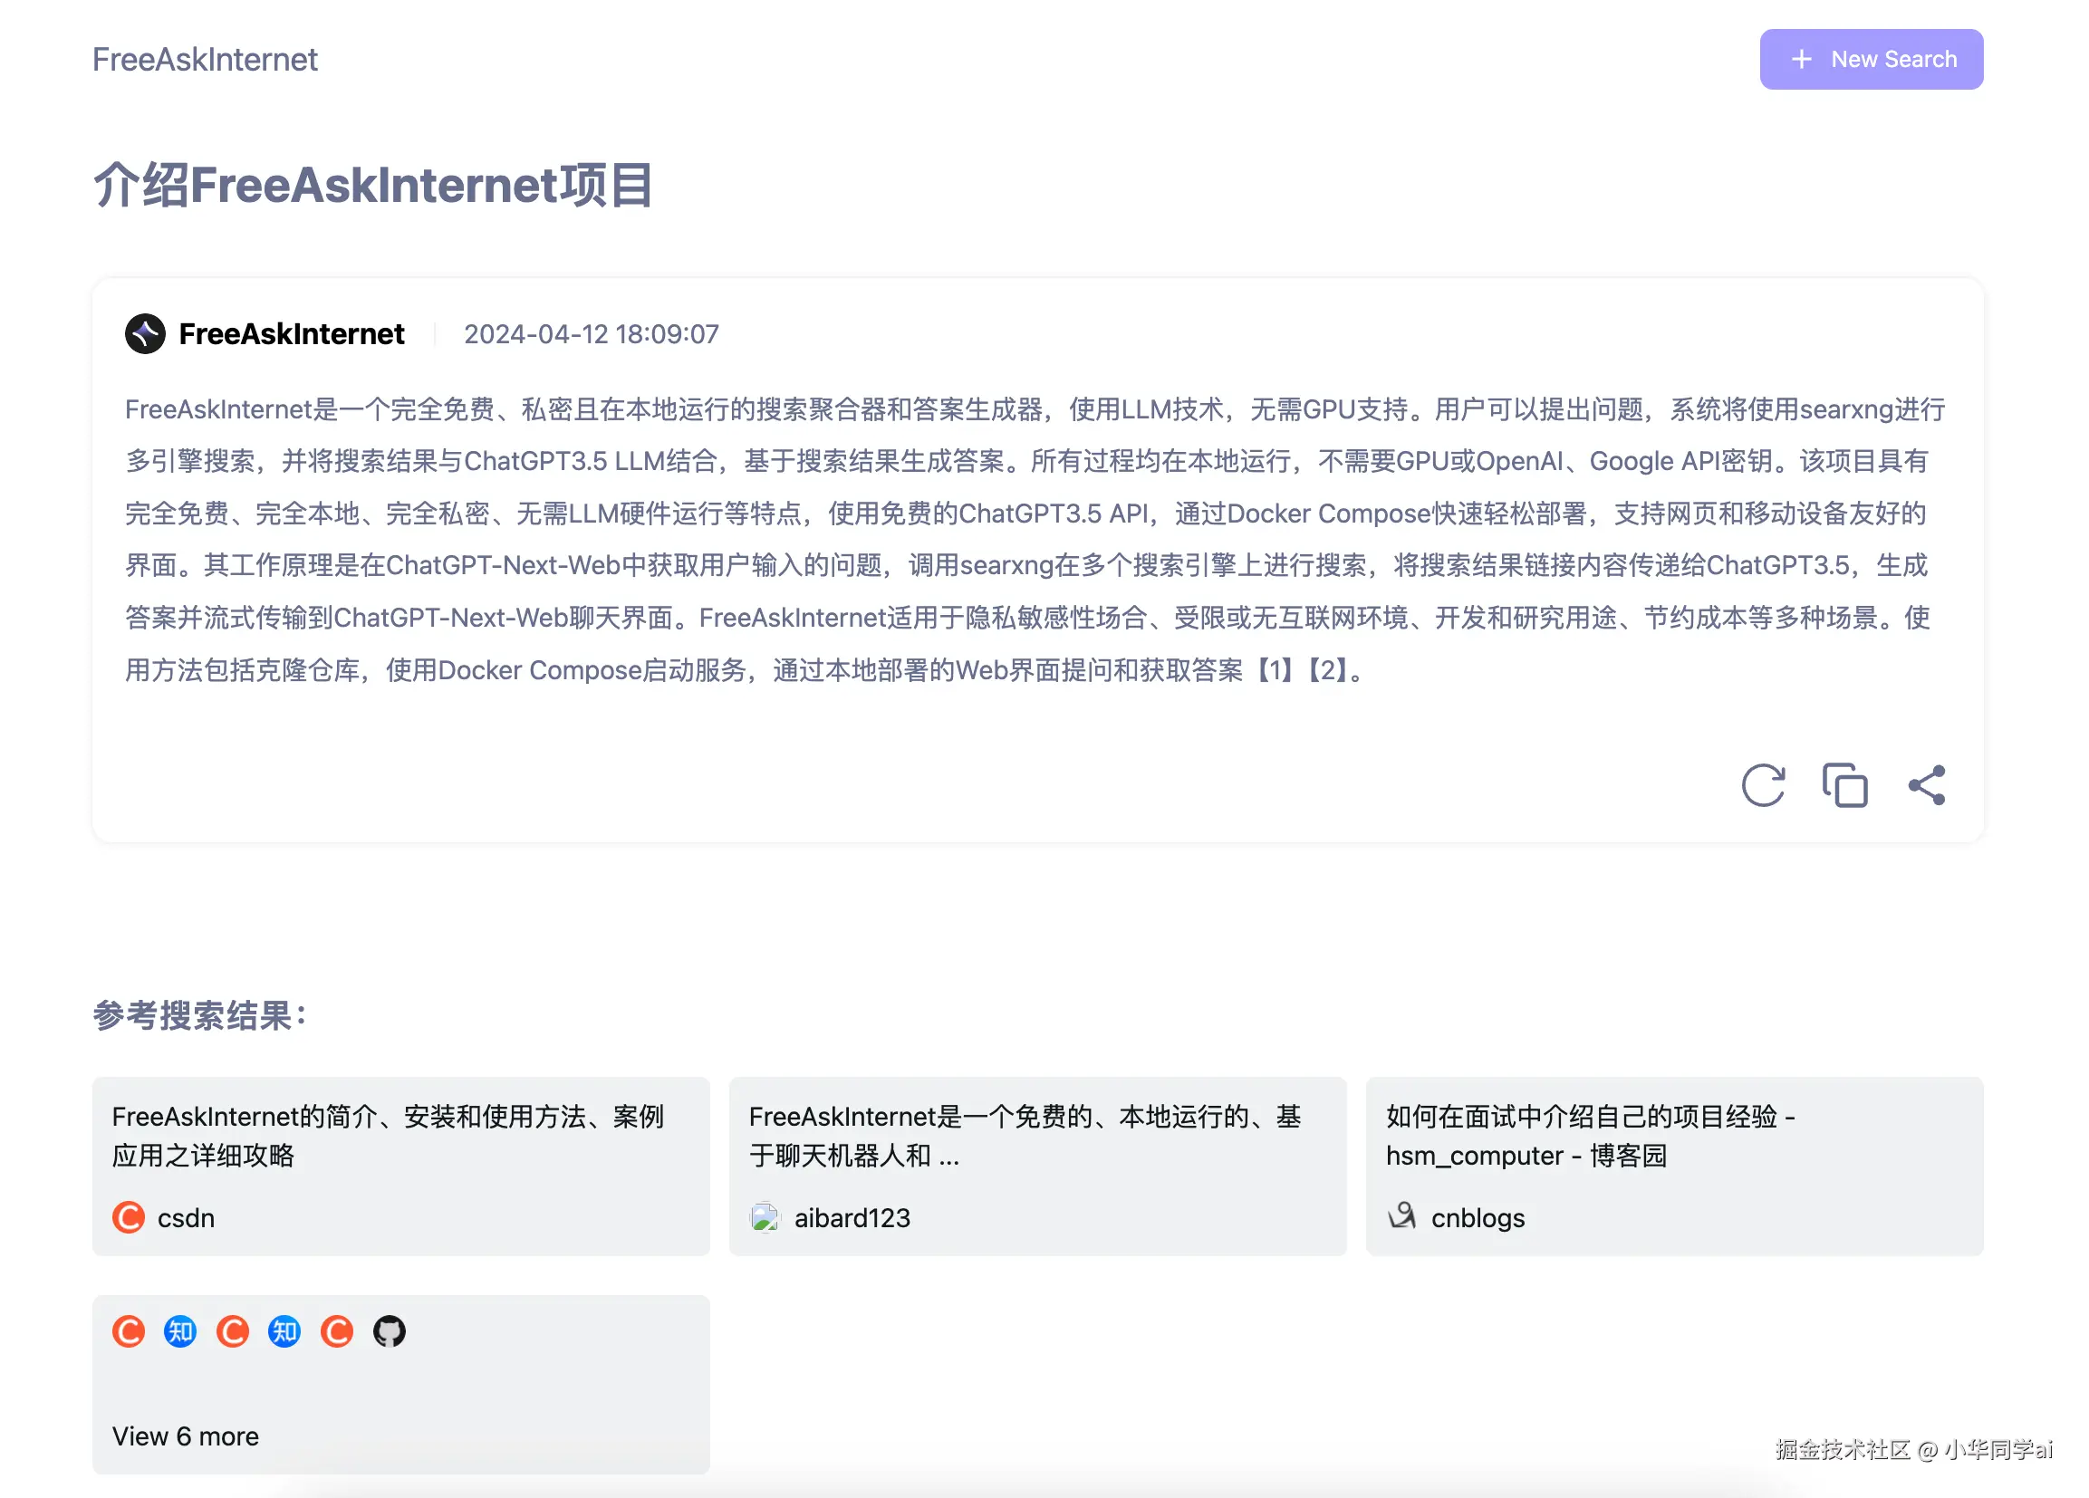The width and height of the screenshot is (2089, 1498).
Task: Click the regenerate answer refresh icon
Action: (1762, 785)
